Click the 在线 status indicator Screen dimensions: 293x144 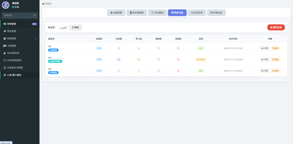tap(15, 7)
